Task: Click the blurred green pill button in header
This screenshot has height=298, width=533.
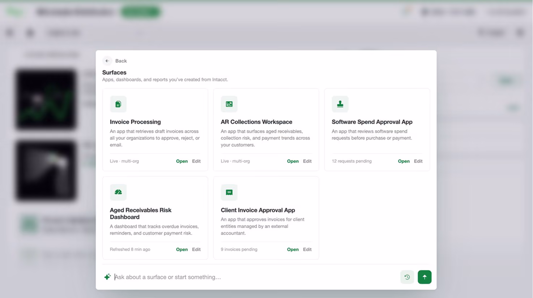Action: (x=141, y=12)
